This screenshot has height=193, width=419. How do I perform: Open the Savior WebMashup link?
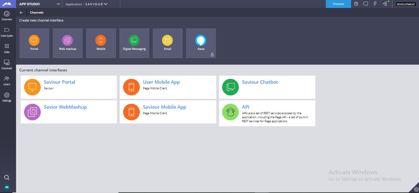(65, 107)
